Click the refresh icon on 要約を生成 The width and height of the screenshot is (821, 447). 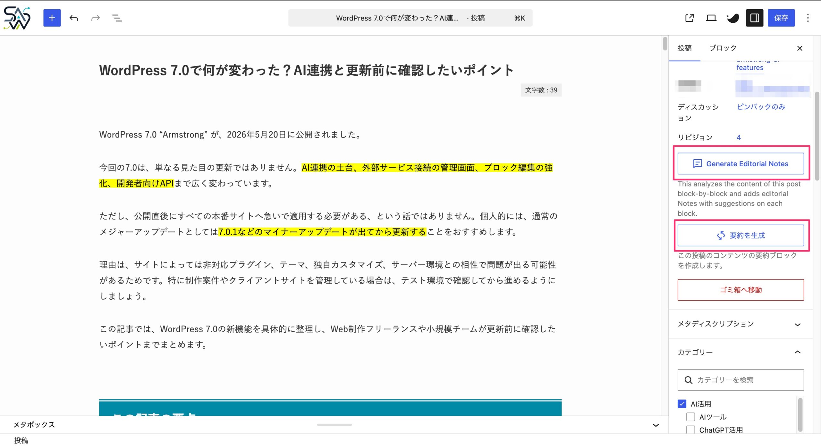pyautogui.click(x=721, y=236)
